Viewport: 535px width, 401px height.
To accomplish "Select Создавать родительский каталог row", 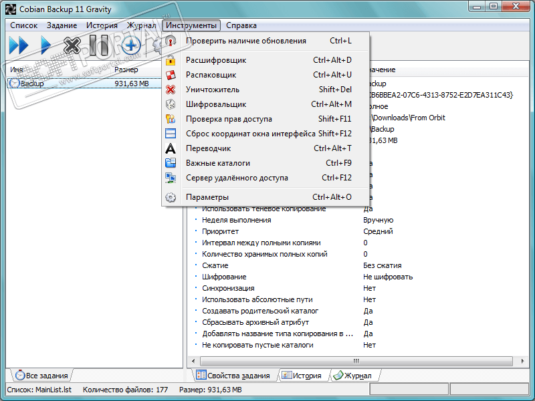I will pos(356,311).
